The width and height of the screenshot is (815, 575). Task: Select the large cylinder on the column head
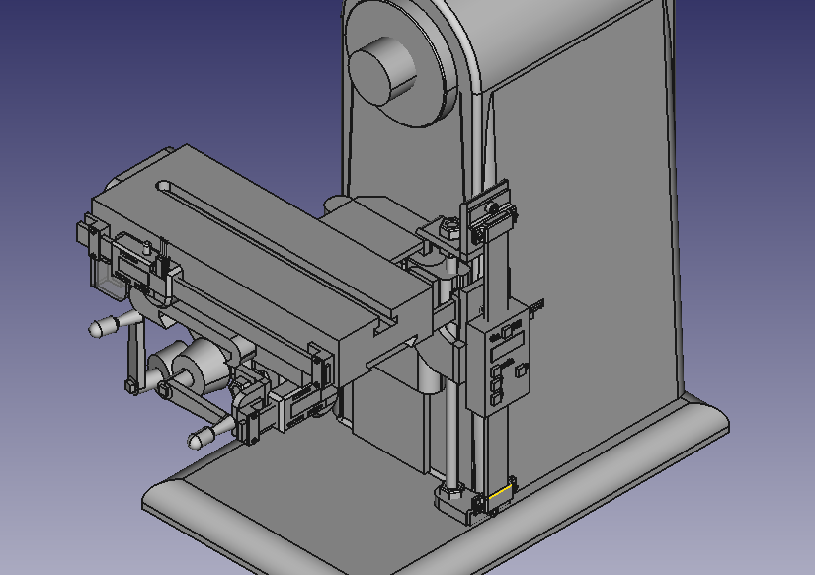click(382, 71)
